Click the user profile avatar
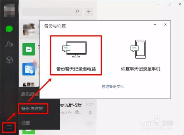 click(9, 10)
